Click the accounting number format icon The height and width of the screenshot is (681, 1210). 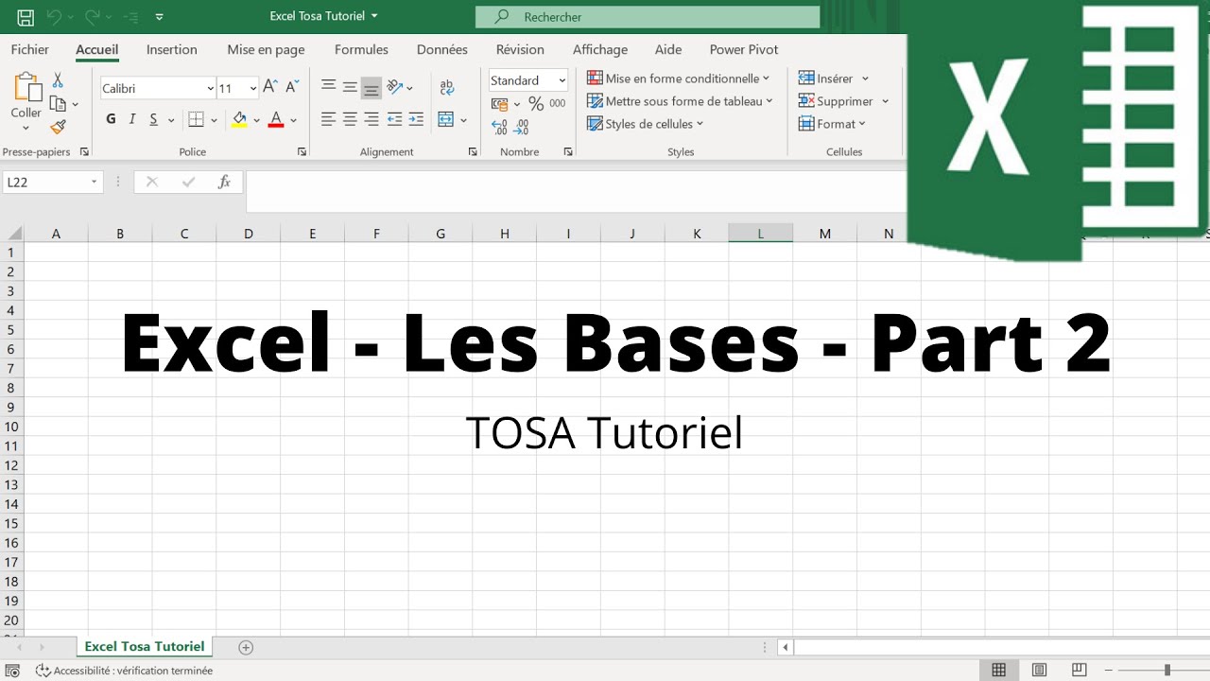click(500, 104)
